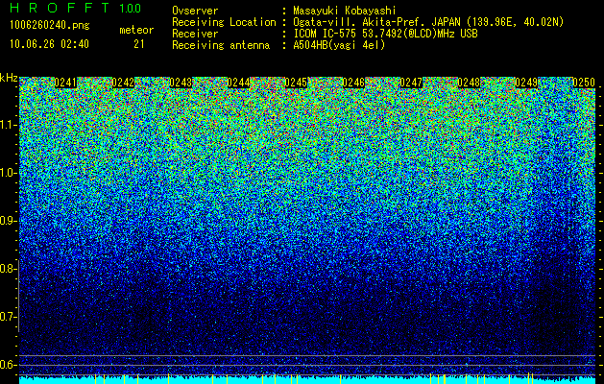This screenshot has width=604, height=384.
Task: Select the observer name Masayuki Kobayashi
Action: (x=345, y=11)
